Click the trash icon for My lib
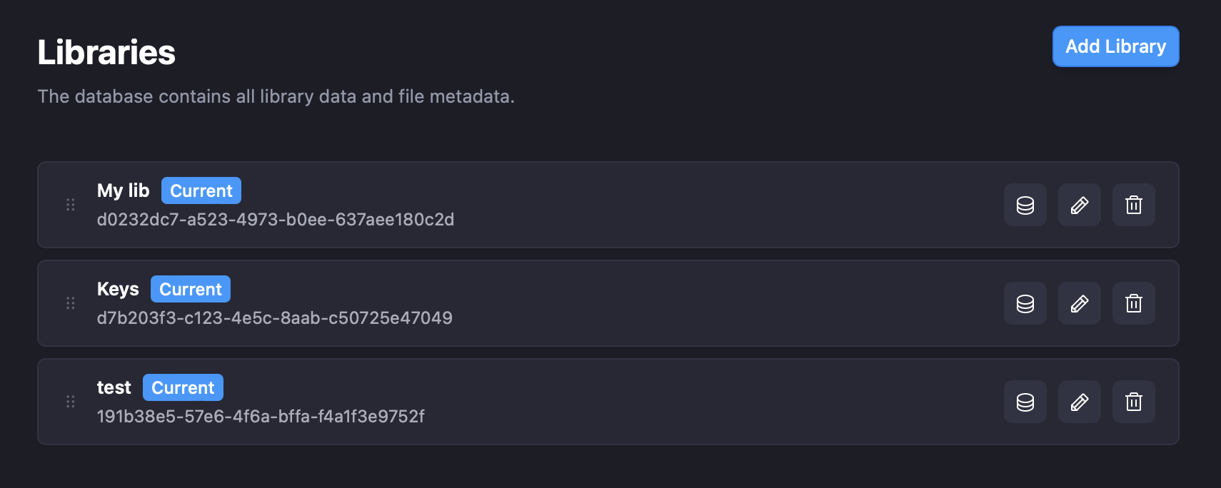 [1134, 205]
